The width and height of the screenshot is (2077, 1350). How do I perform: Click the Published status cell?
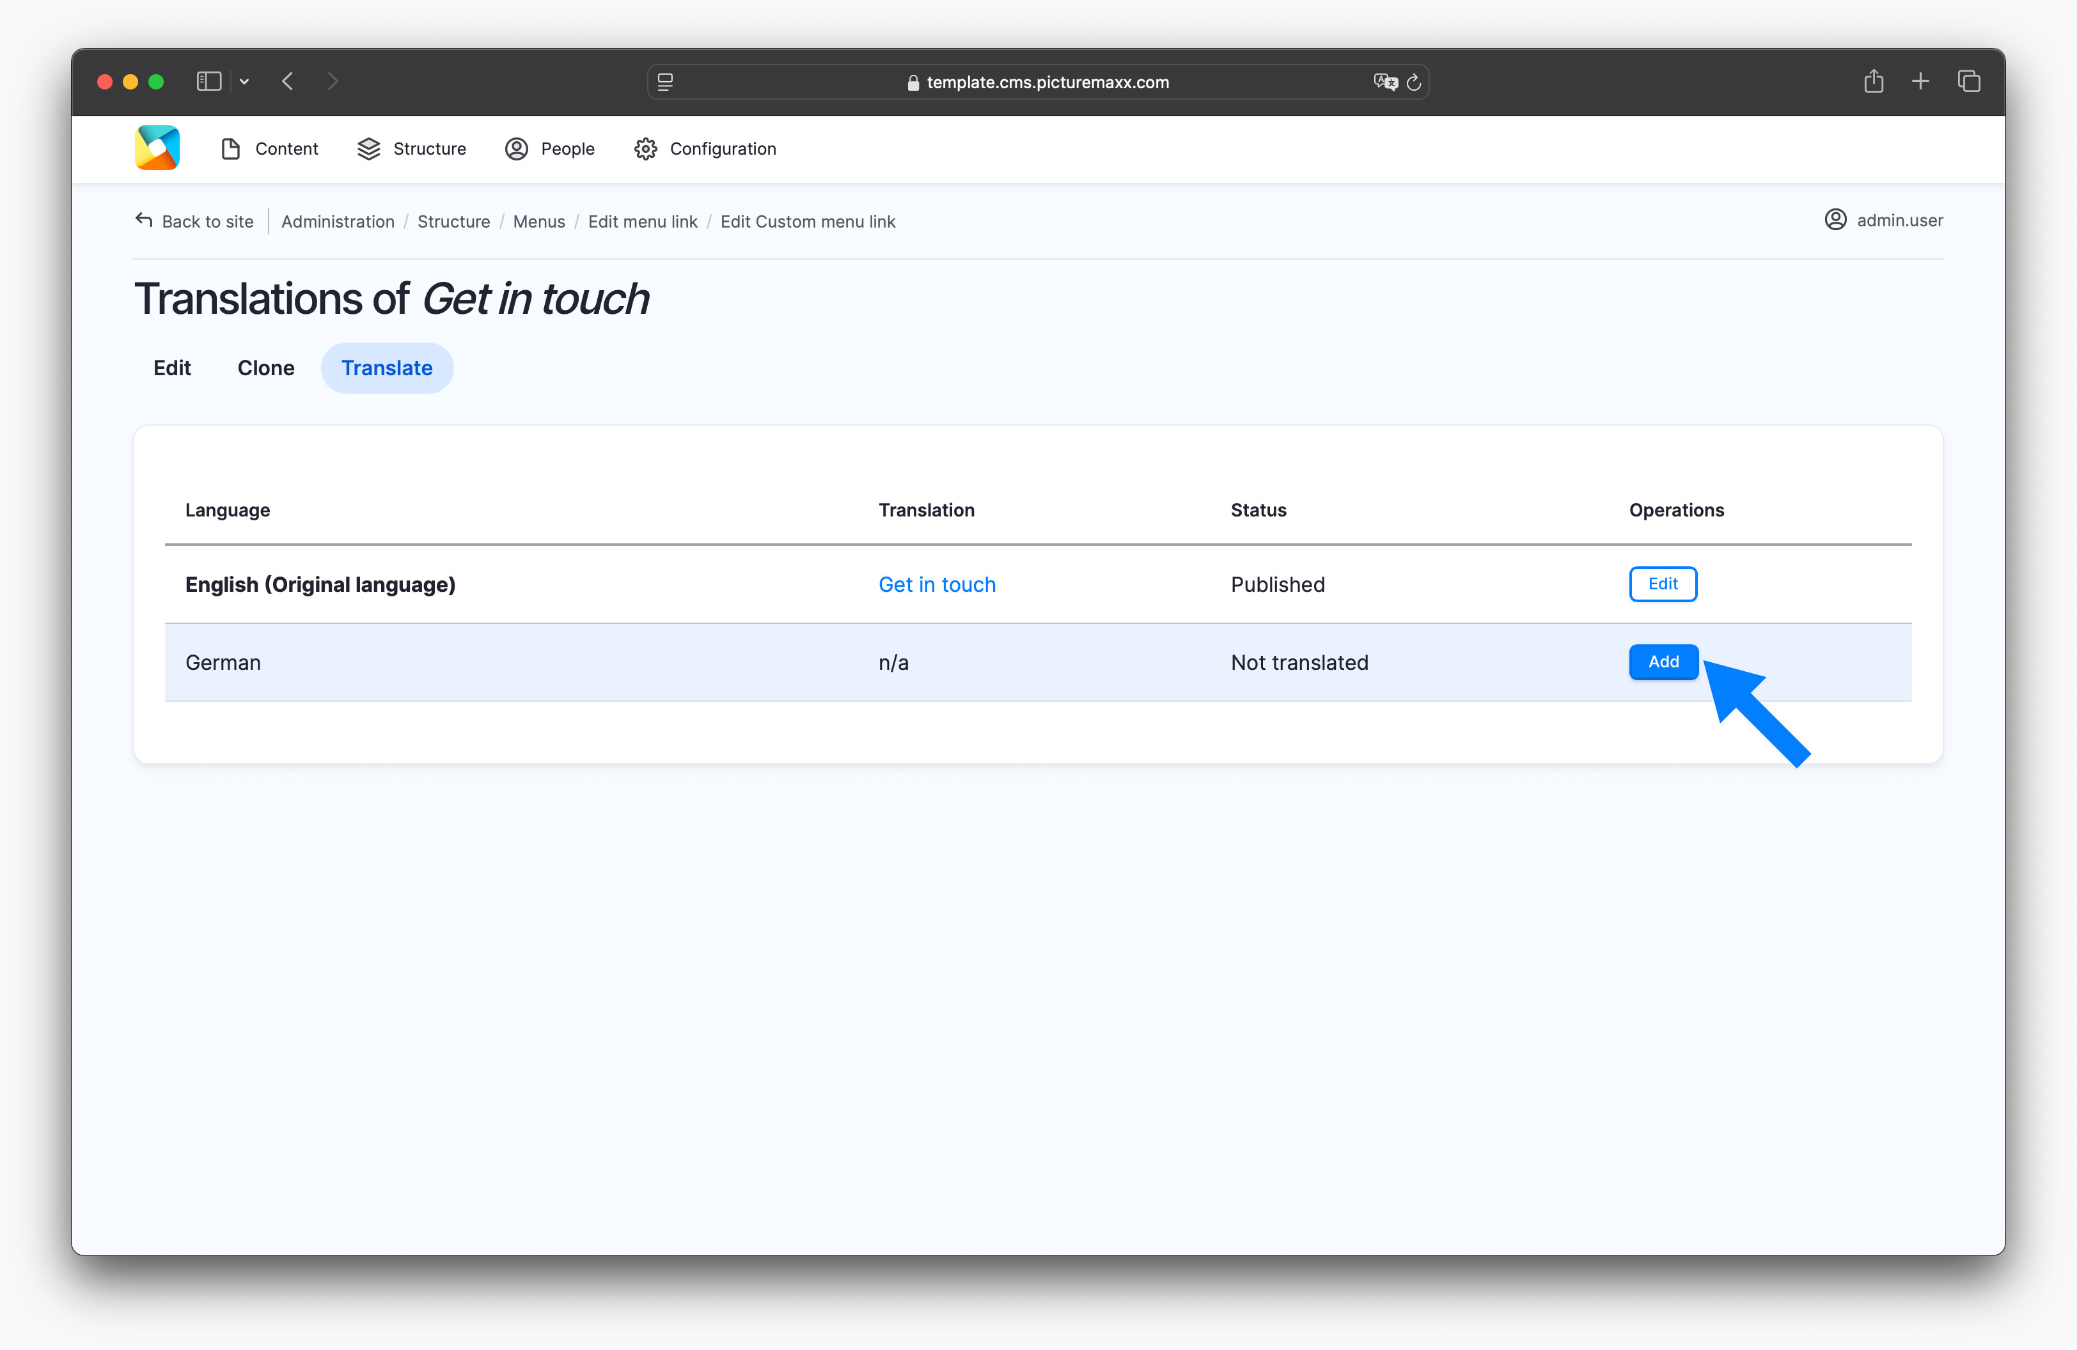(x=1278, y=584)
